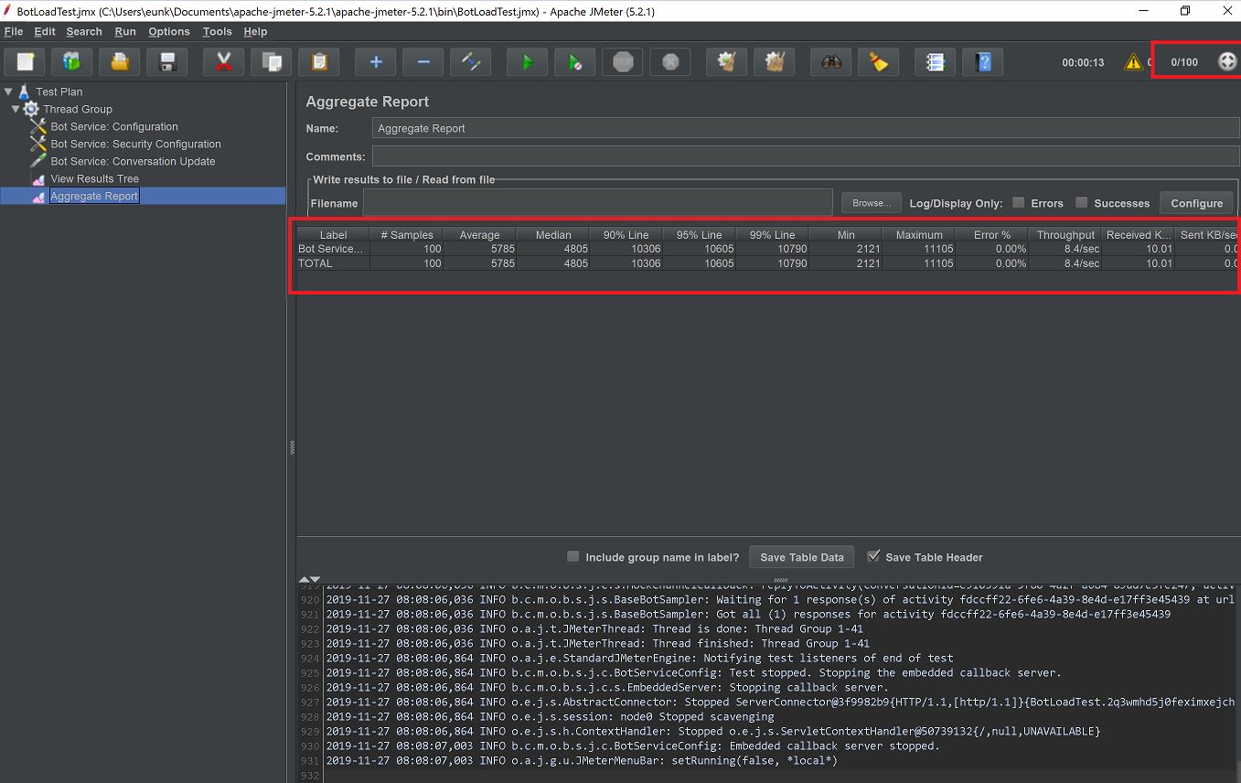Select View Results Tree listener
The image size is (1241, 783).
pyautogui.click(x=94, y=178)
